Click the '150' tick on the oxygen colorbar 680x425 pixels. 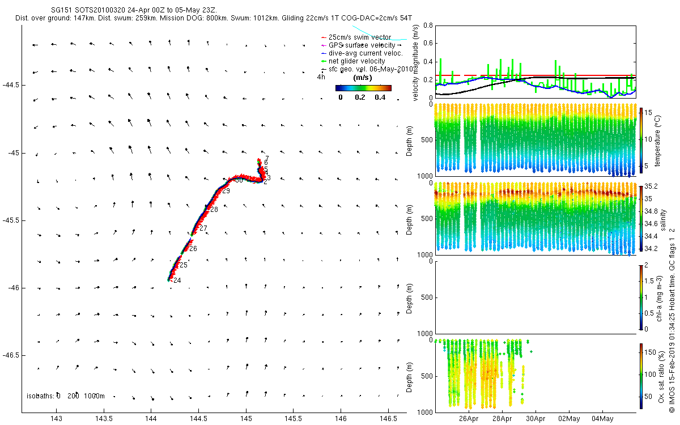(651, 352)
